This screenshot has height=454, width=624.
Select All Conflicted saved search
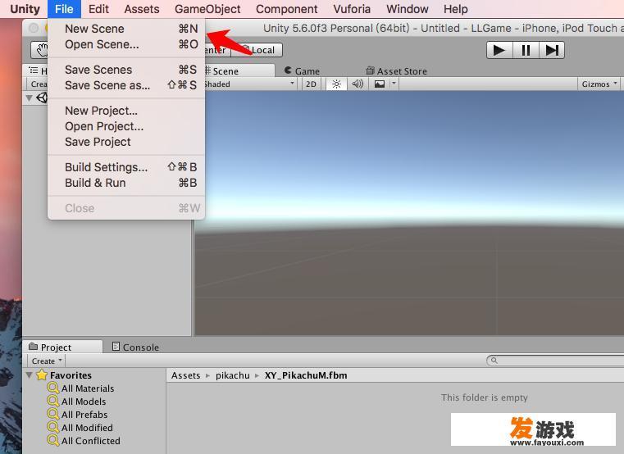point(91,441)
